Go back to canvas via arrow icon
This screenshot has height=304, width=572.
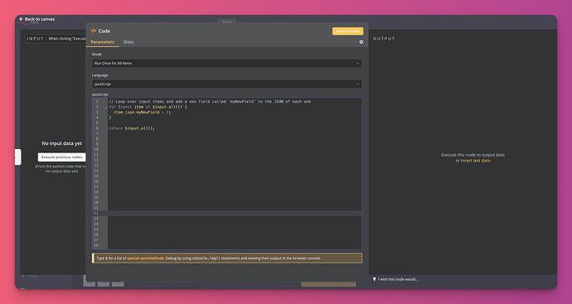pos(22,19)
